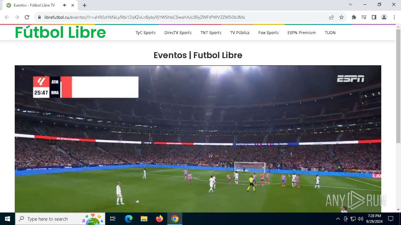
Task: Open TUDN channel link
Action: click(330, 32)
